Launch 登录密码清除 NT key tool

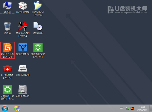point(23,29)
